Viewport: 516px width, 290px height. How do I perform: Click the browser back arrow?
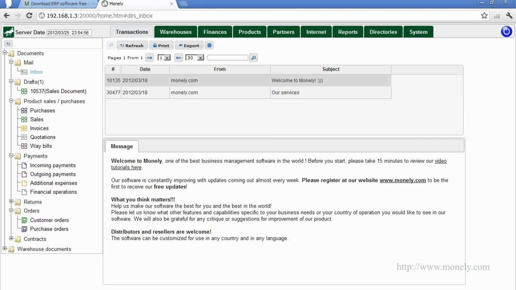point(7,16)
